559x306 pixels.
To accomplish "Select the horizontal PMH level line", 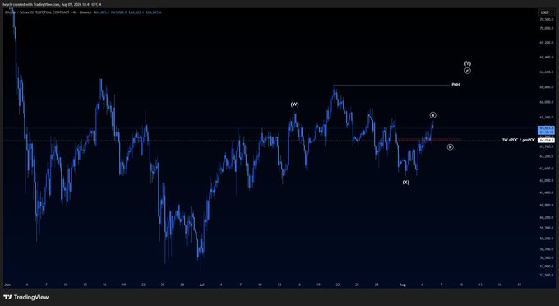I will click(x=391, y=86).
